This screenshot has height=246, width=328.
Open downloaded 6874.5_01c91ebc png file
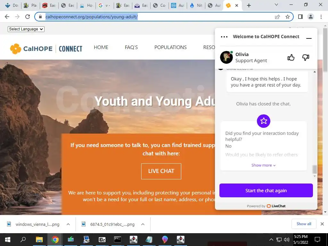(x=109, y=224)
